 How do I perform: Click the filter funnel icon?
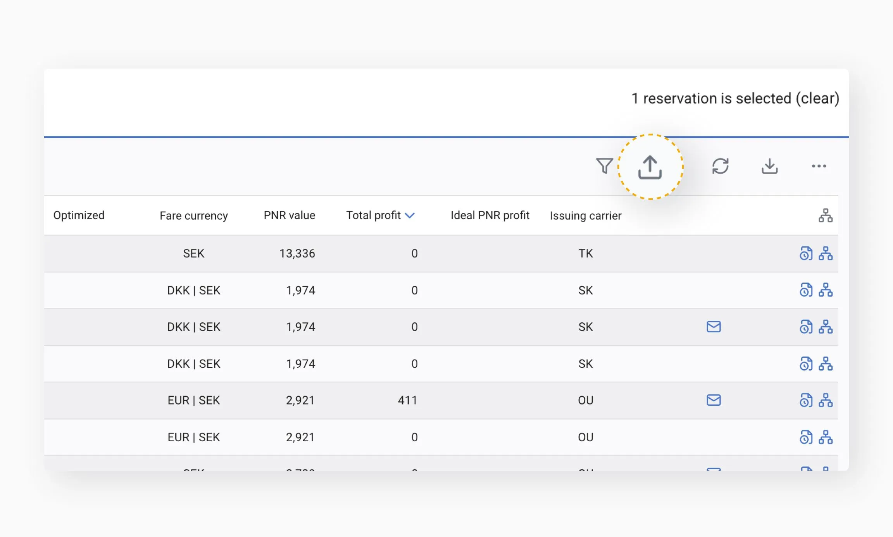click(x=604, y=166)
